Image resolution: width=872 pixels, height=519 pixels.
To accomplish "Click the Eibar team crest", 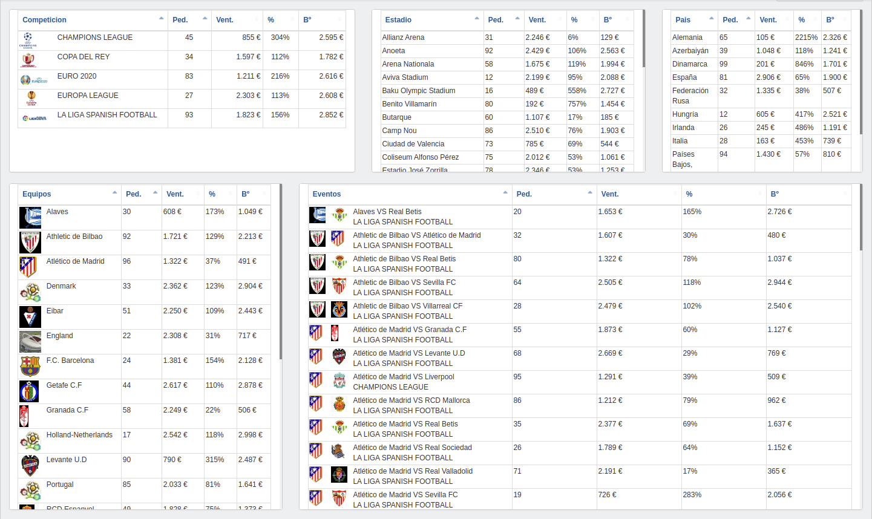I will click(30, 317).
